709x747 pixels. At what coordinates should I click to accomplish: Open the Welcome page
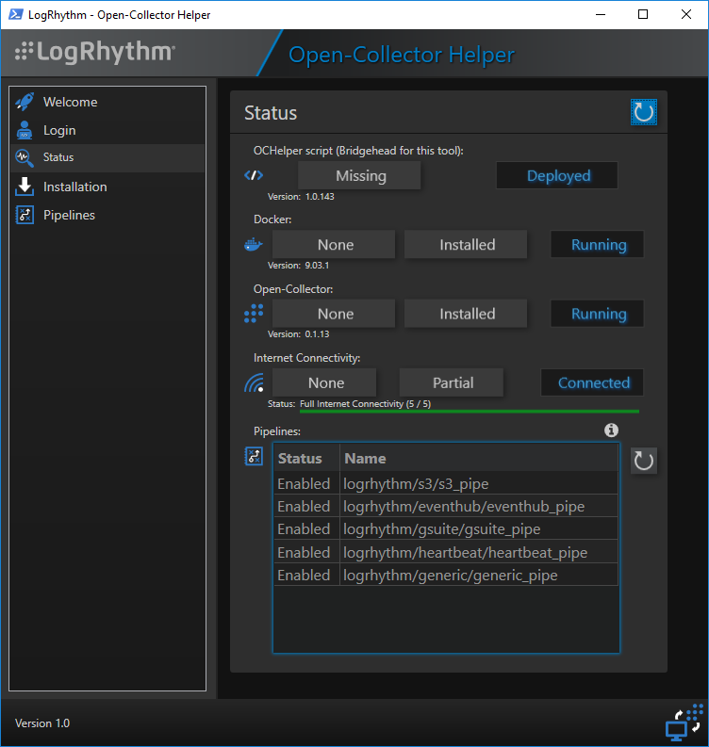107,102
